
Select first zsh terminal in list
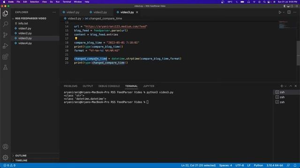(x=285, y=92)
